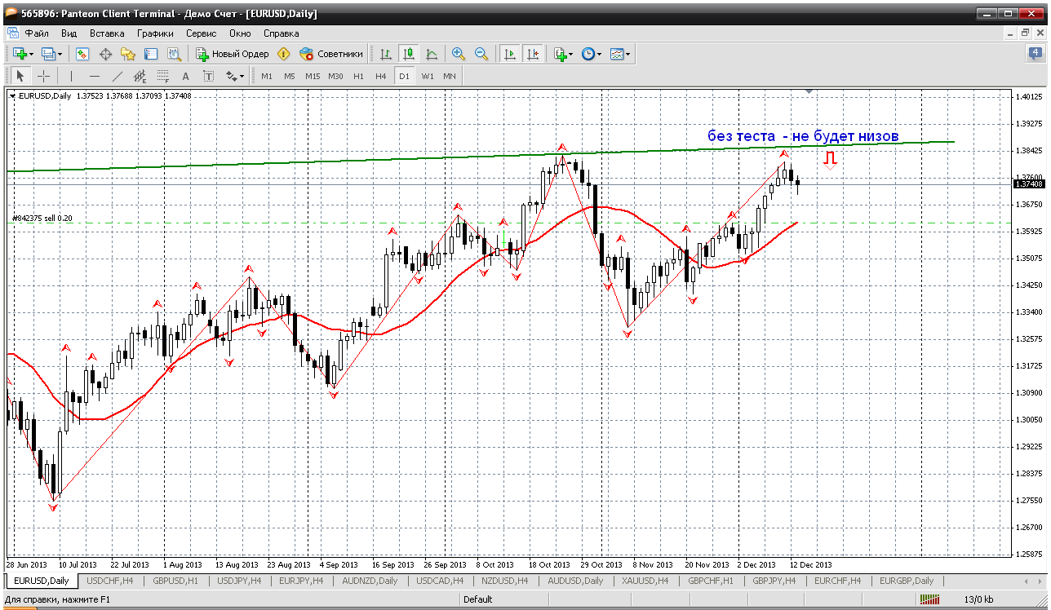Image resolution: width=1051 pixels, height=610 pixels.
Task: Click the connection status bars icon
Action: tap(929, 599)
